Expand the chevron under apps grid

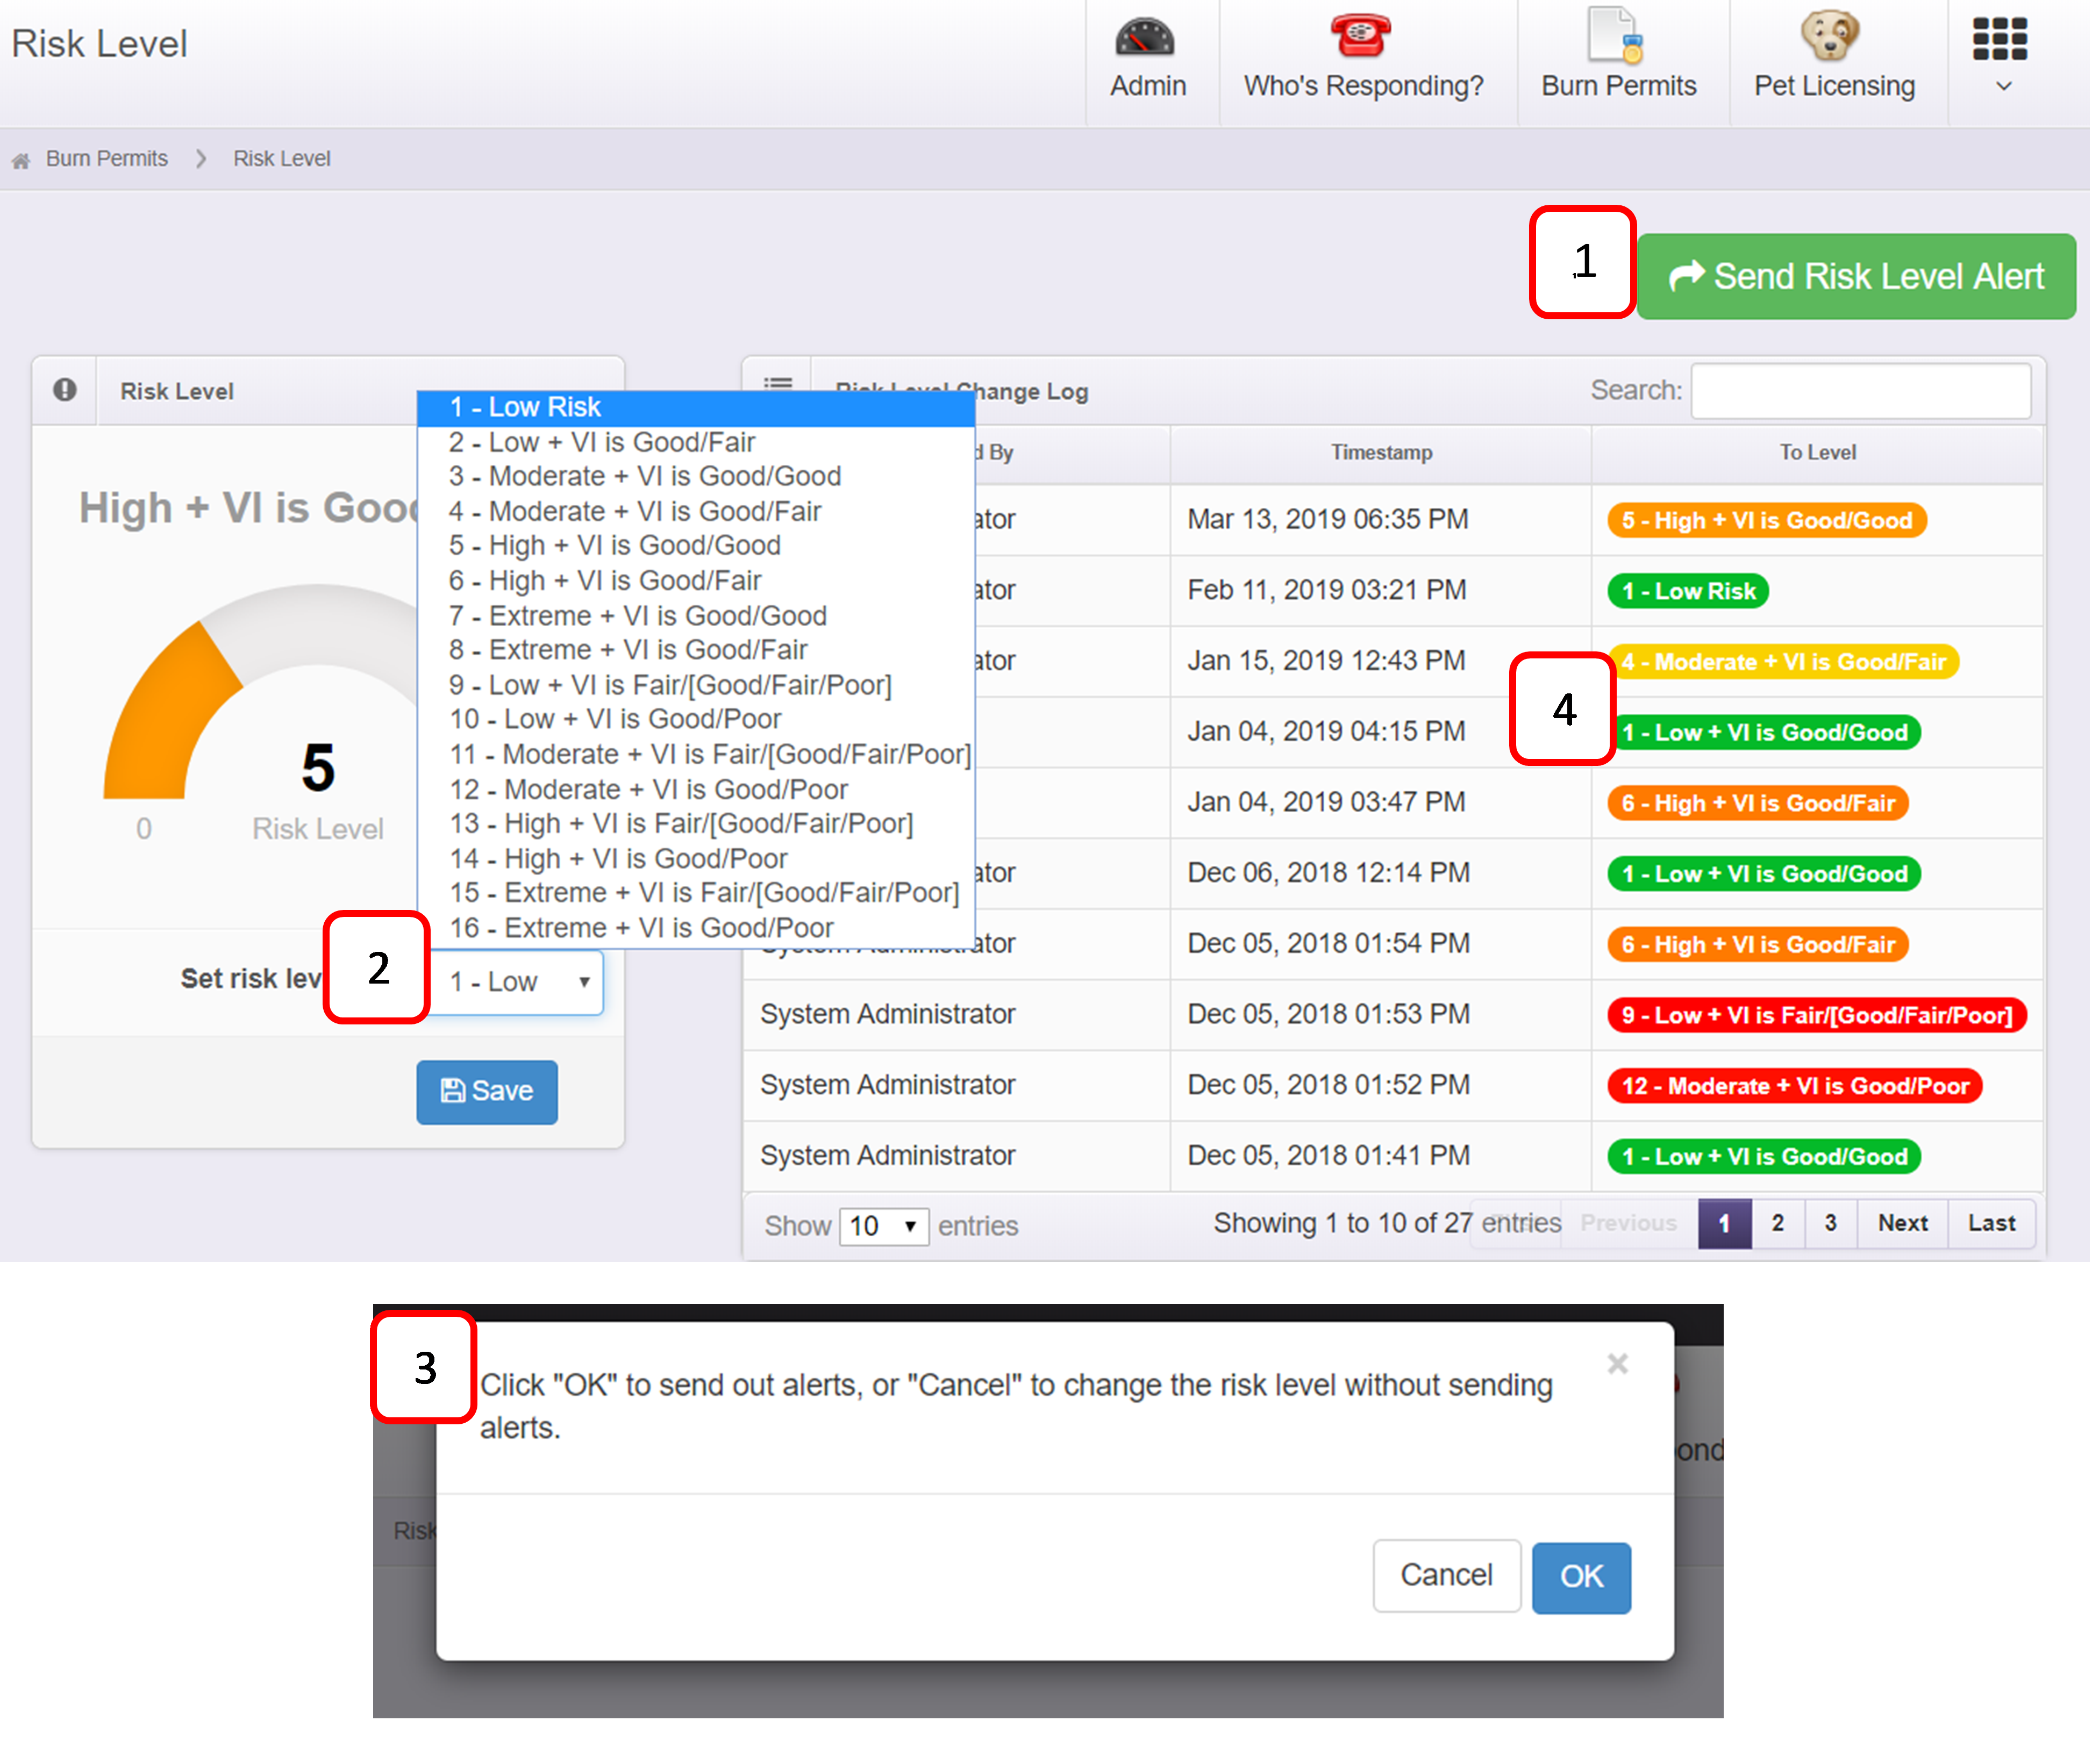click(x=2003, y=87)
